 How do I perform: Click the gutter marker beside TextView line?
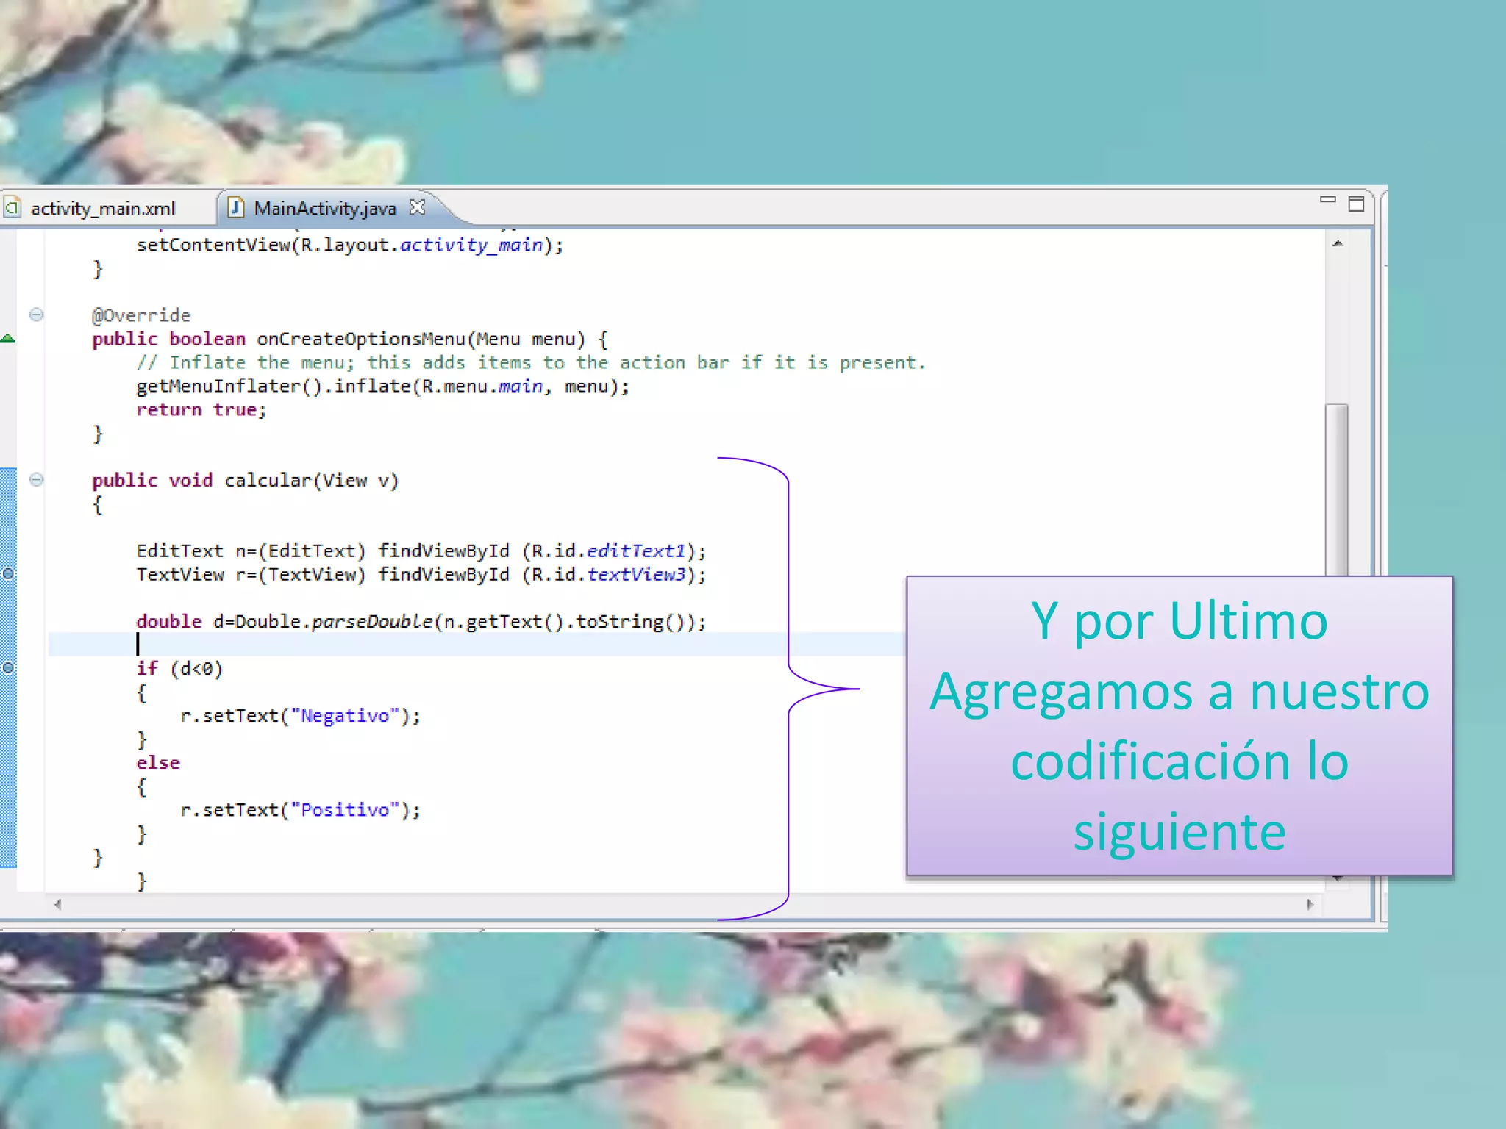8,573
